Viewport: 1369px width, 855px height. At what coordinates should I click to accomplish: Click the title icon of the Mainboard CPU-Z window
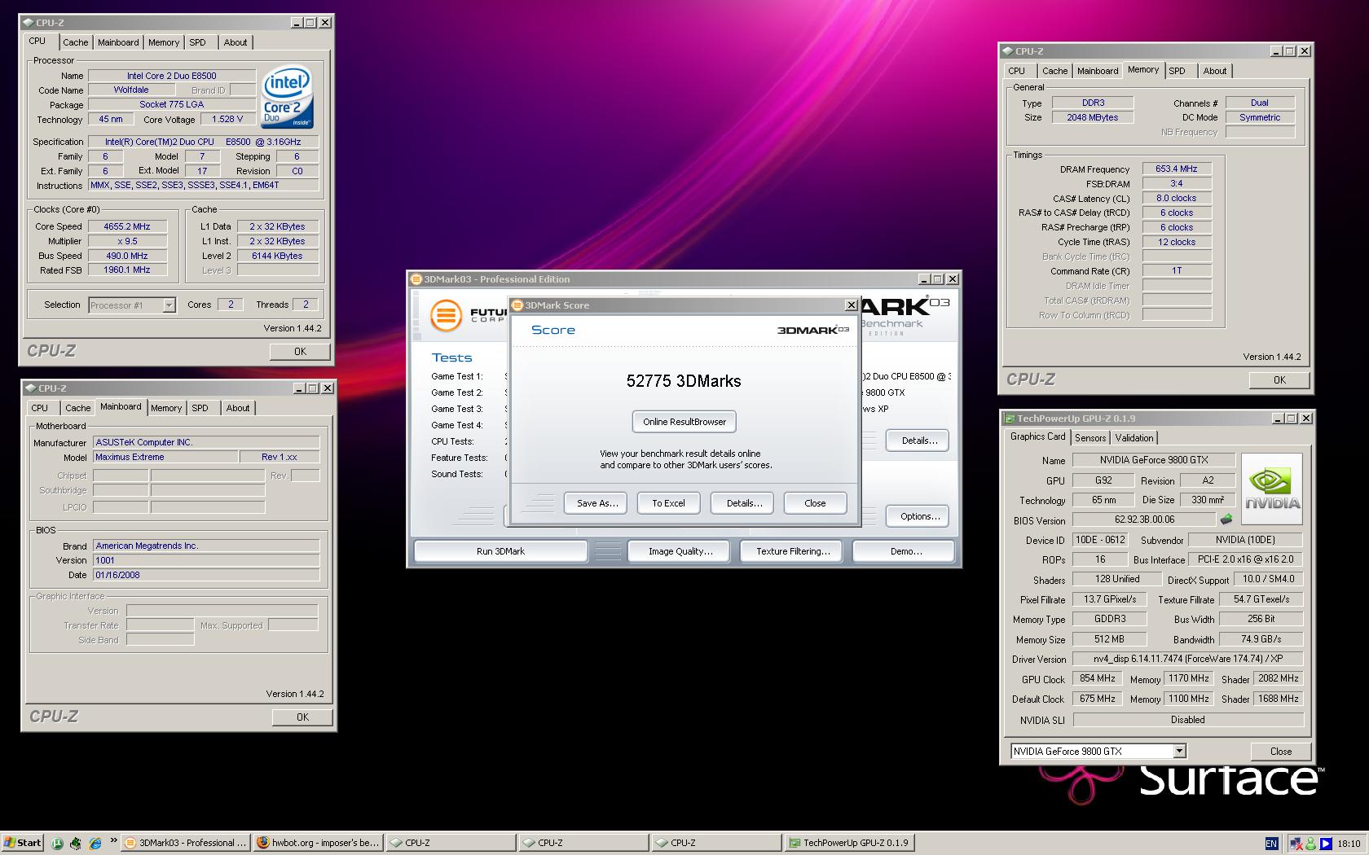(30, 388)
